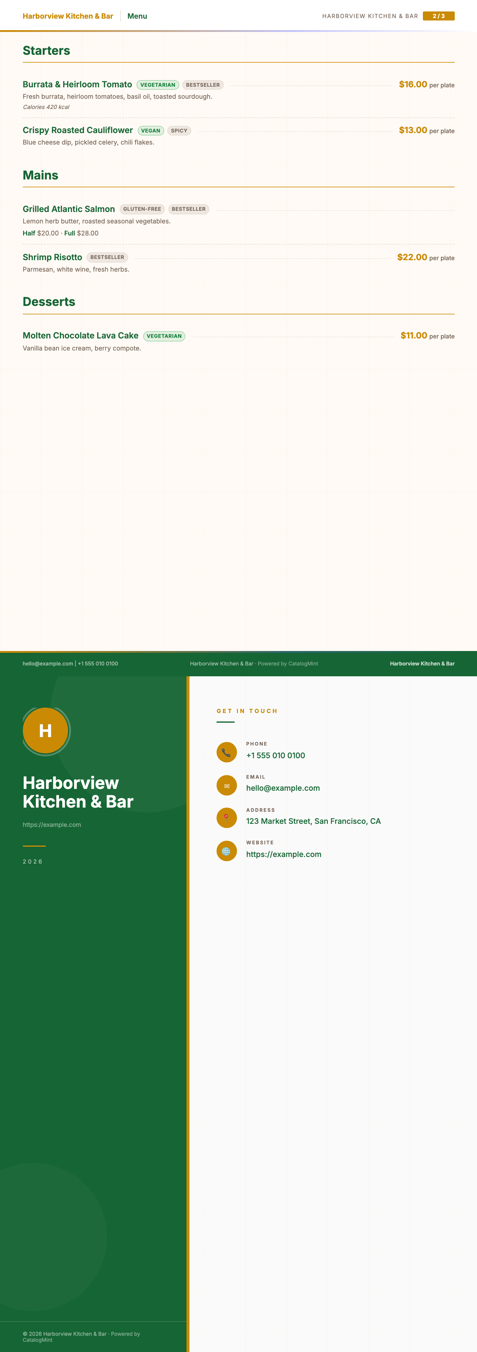Click the $13.00 price
Image resolution: width=477 pixels, height=1352 pixels.
413,130
